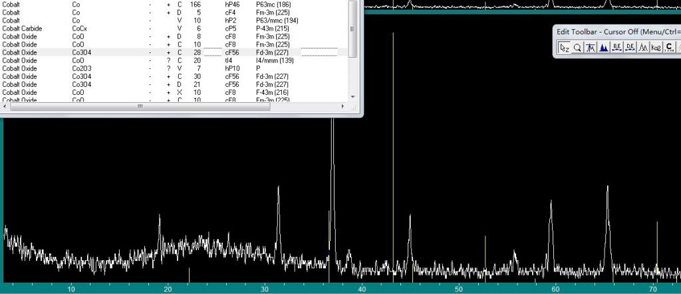Screen dimensions: 681x294
Task: Click the Edit Toolbar title bar
Action: pos(616,32)
